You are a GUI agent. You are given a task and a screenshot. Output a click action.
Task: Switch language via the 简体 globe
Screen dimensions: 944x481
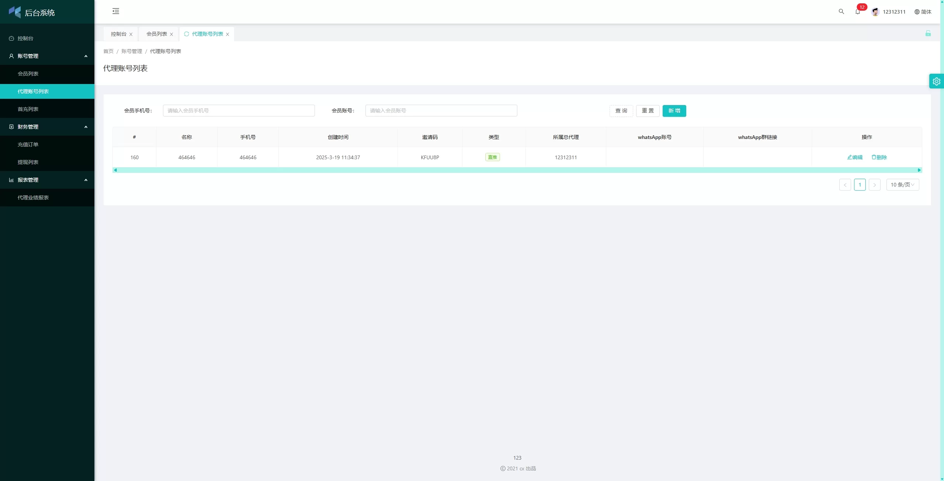pos(923,12)
